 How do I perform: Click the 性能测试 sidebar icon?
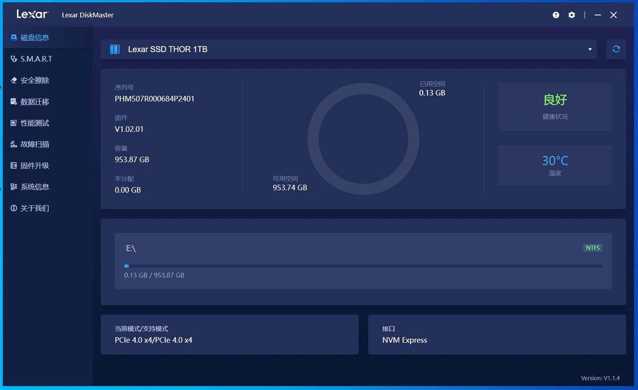pyautogui.click(x=14, y=122)
